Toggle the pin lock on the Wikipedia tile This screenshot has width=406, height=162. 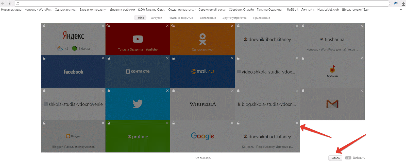(174, 91)
